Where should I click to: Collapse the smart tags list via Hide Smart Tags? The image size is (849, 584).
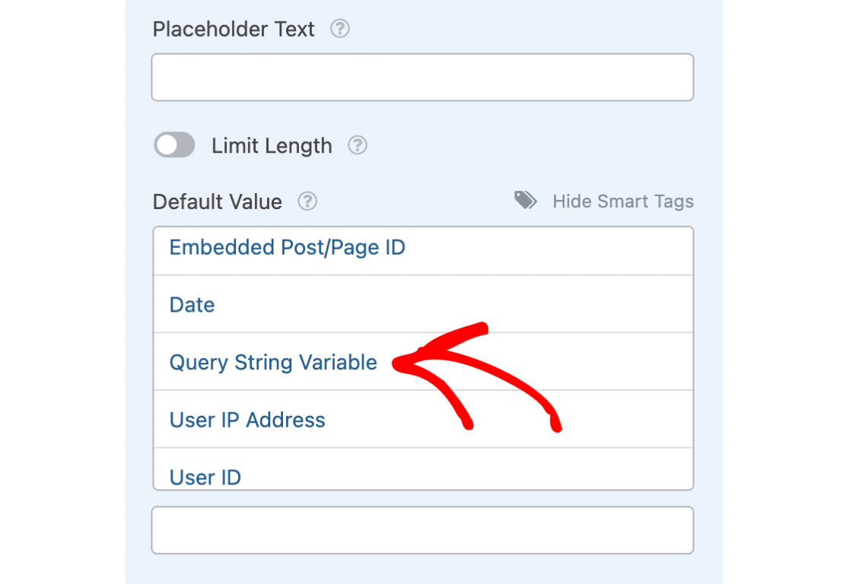click(x=623, y=202)
